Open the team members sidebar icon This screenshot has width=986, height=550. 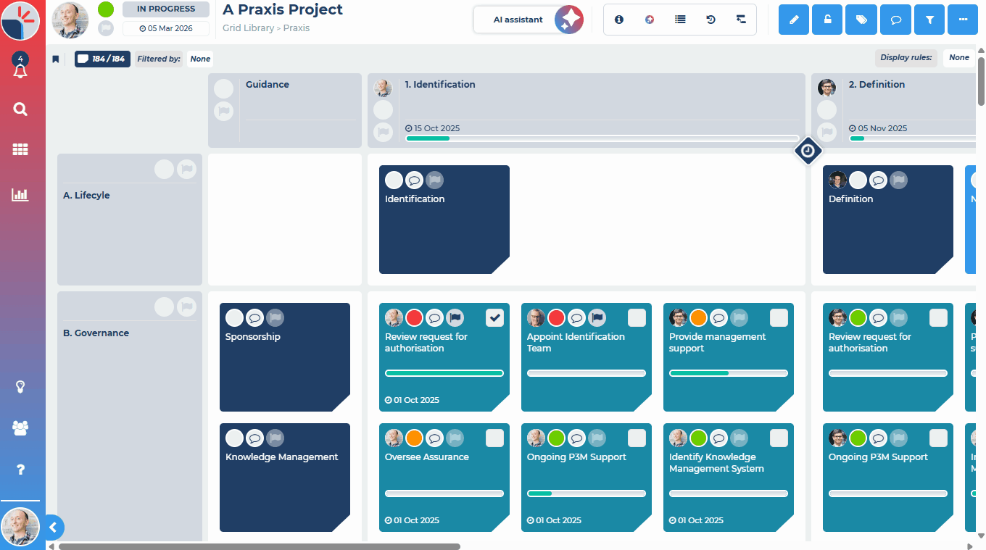point(20,428)
